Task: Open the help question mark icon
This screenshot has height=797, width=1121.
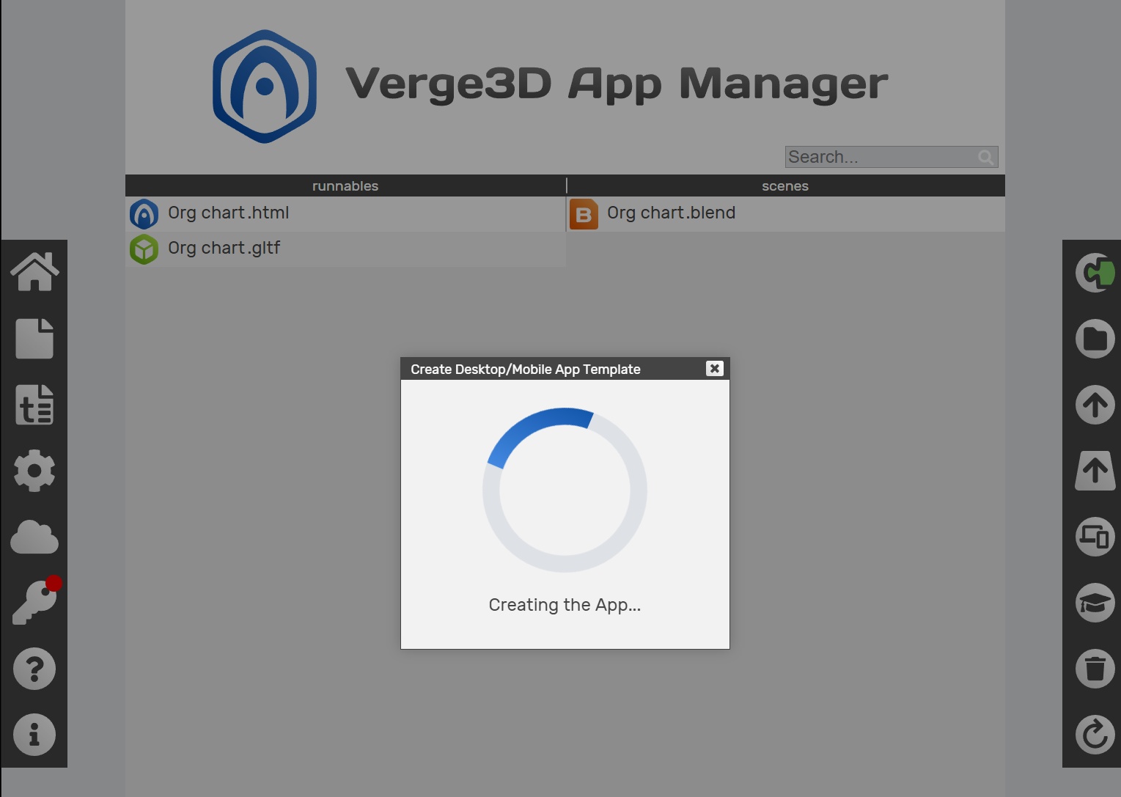Action: (x=34, y=669)
